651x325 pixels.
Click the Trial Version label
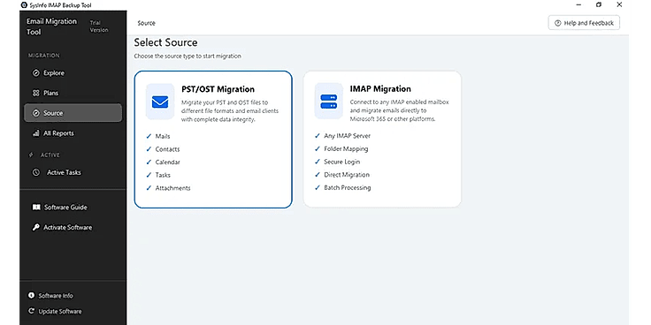coord(99,26)
